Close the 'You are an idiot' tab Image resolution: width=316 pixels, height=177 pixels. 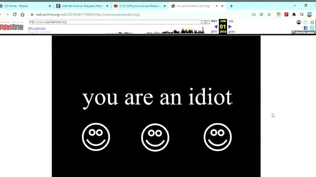(222, 6)
